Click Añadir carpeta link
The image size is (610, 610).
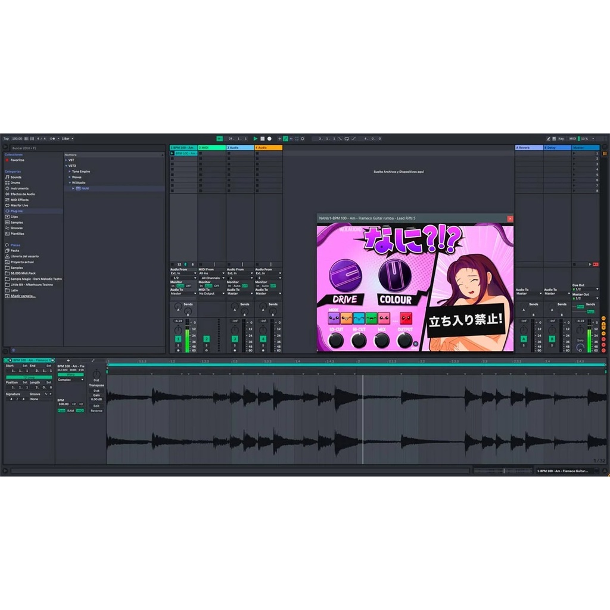pyautogui.click(x=23, y=296)
